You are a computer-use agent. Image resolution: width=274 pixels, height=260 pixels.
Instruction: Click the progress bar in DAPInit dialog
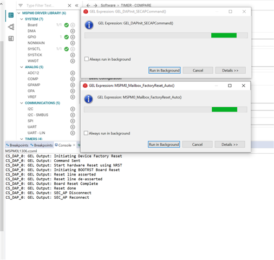point(166,35)
